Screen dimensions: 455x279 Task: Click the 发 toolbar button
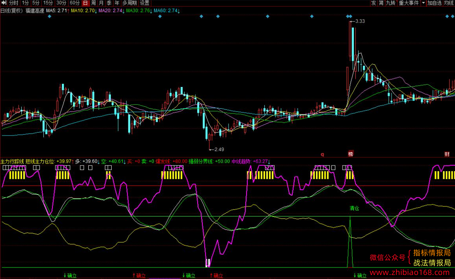(373, 3)
